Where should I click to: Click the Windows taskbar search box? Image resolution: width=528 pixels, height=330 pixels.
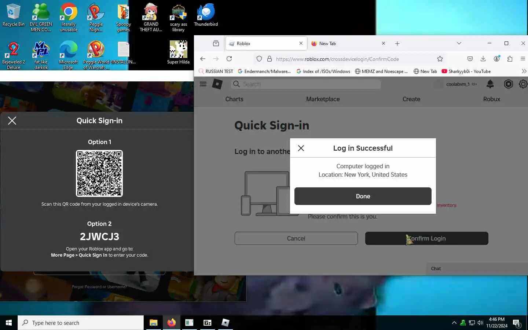81,323
